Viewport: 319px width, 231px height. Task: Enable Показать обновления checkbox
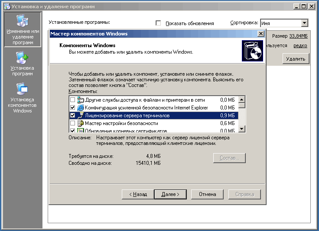[158, 23]
